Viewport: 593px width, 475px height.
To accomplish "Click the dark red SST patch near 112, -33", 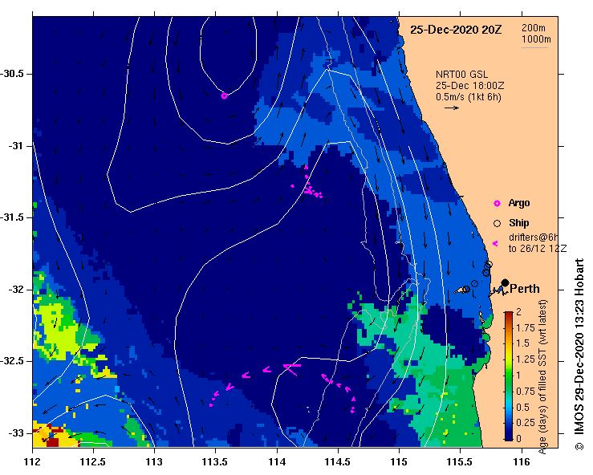I will coord(51,440).
